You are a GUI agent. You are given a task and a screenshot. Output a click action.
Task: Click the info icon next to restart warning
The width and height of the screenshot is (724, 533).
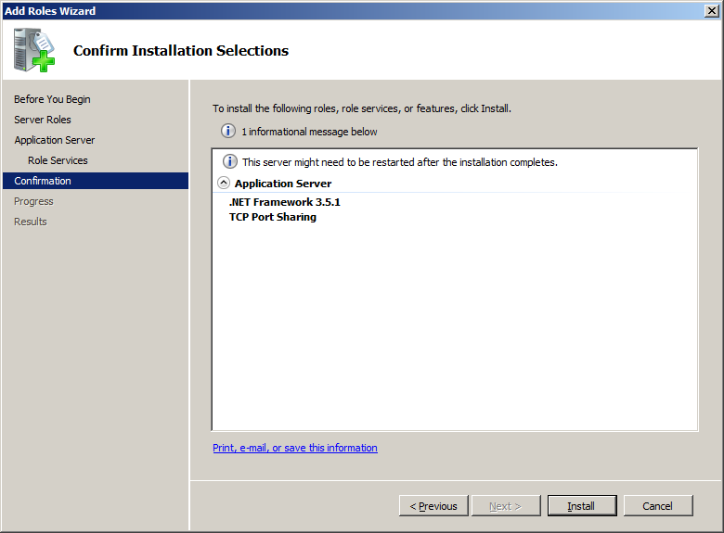click(x=229, y=162)
